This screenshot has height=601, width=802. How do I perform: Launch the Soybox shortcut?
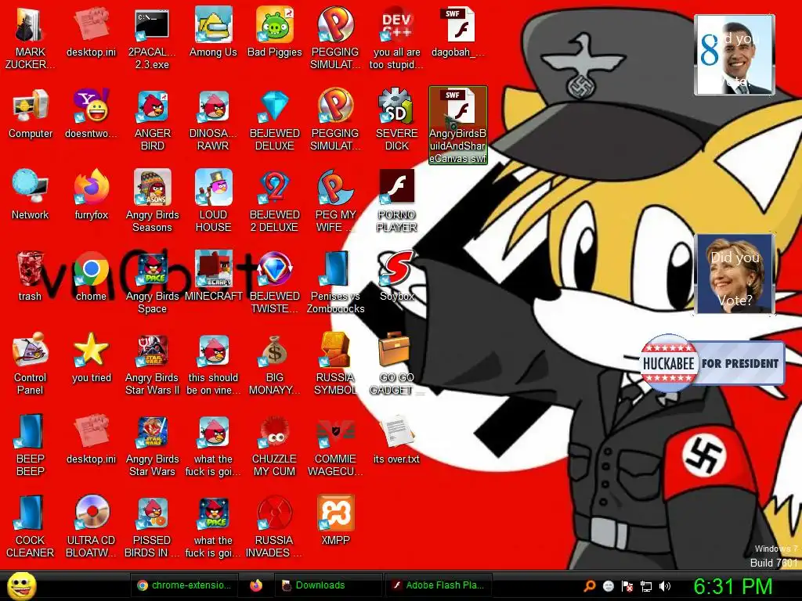point(396,276)
